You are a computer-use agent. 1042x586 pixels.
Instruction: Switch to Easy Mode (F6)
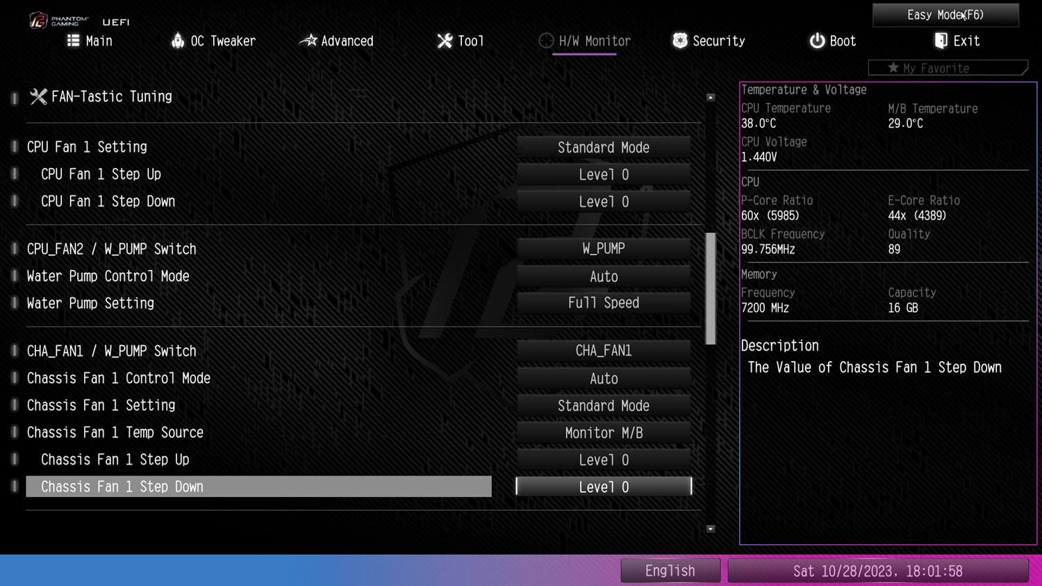click(x=945, y=15)
